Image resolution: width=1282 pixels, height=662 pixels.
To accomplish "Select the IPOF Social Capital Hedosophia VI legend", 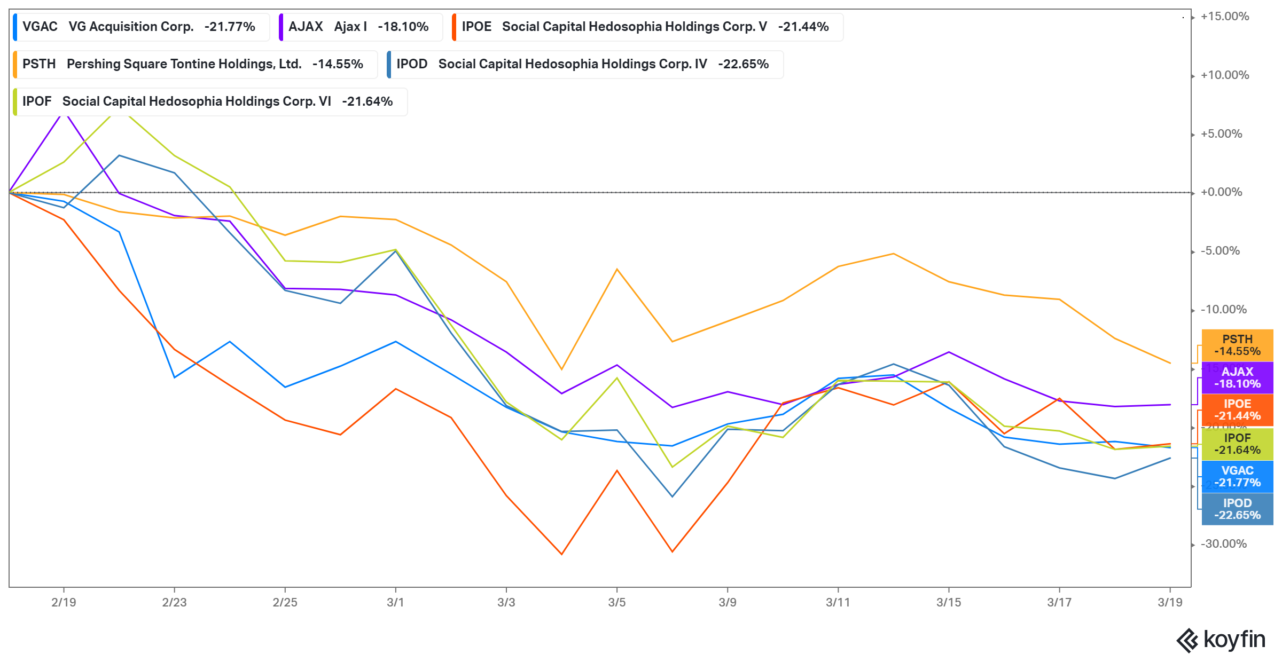I will (210, 101).
